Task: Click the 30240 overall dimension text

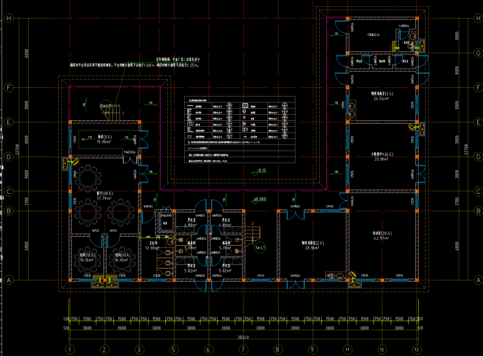Action: tap(243, 337)
